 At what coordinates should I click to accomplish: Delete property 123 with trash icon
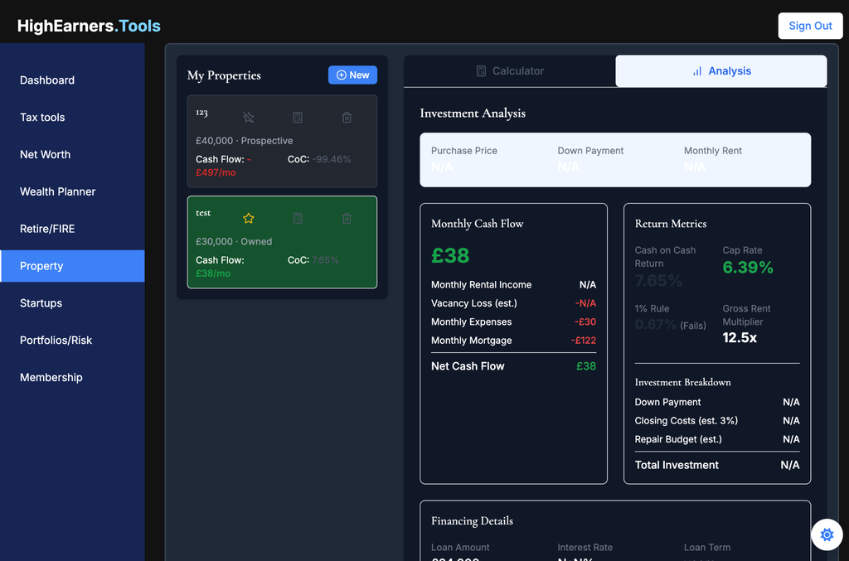coord(347,118)
